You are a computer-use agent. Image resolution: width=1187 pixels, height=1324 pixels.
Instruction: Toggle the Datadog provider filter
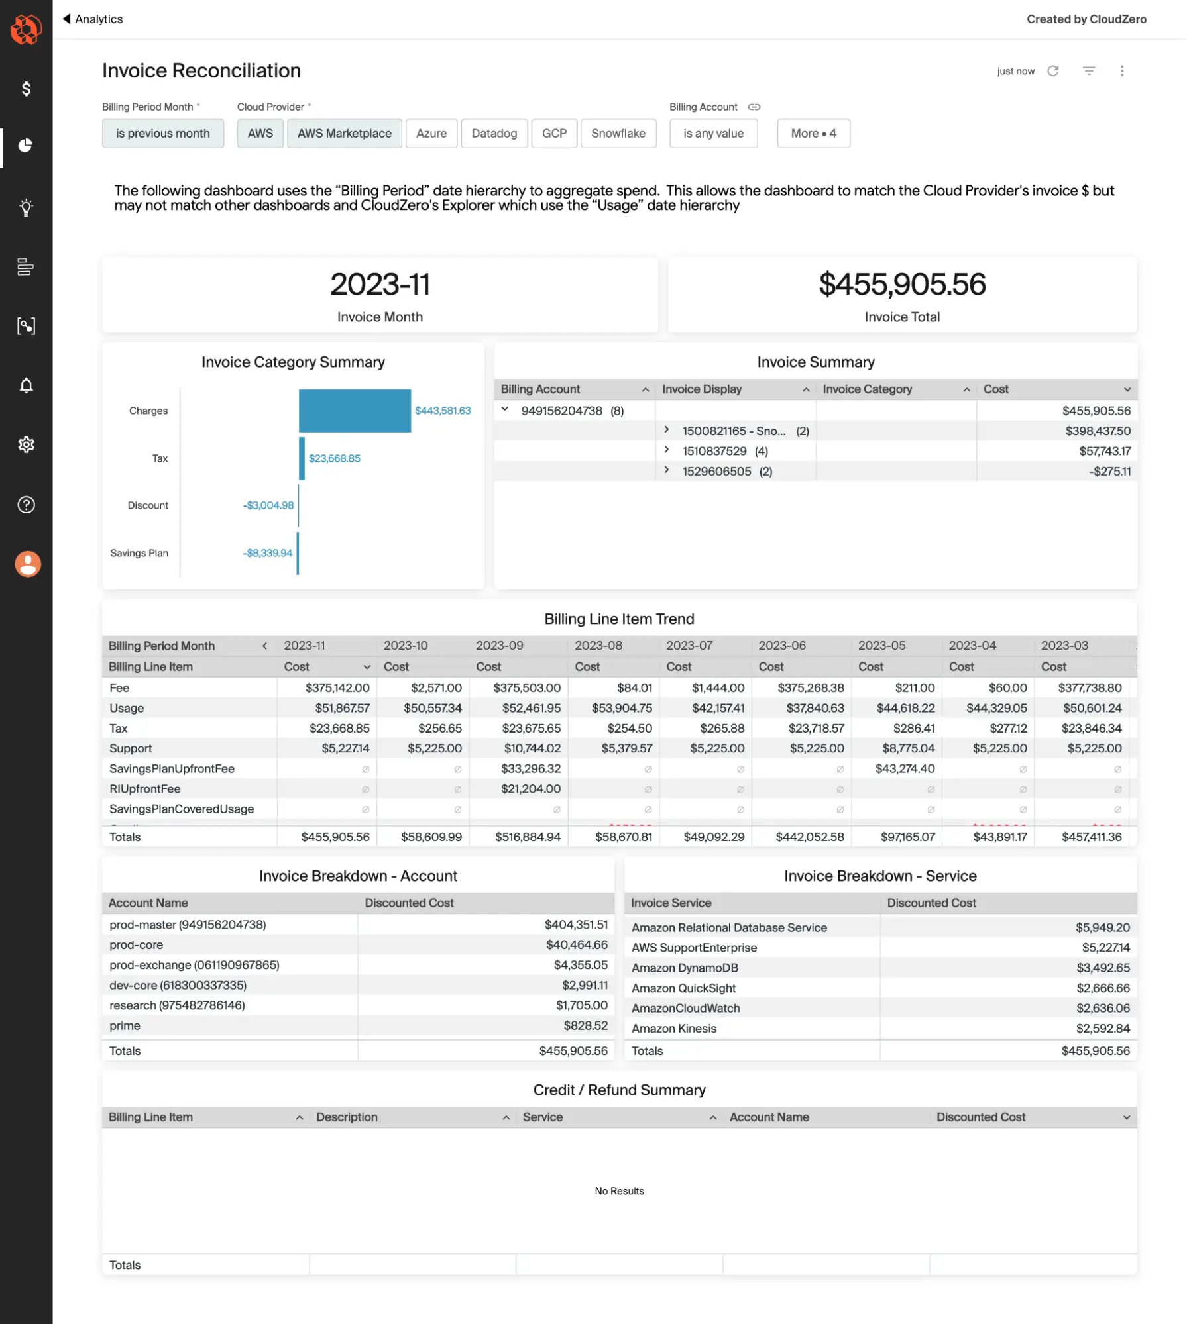click(494, 133)
